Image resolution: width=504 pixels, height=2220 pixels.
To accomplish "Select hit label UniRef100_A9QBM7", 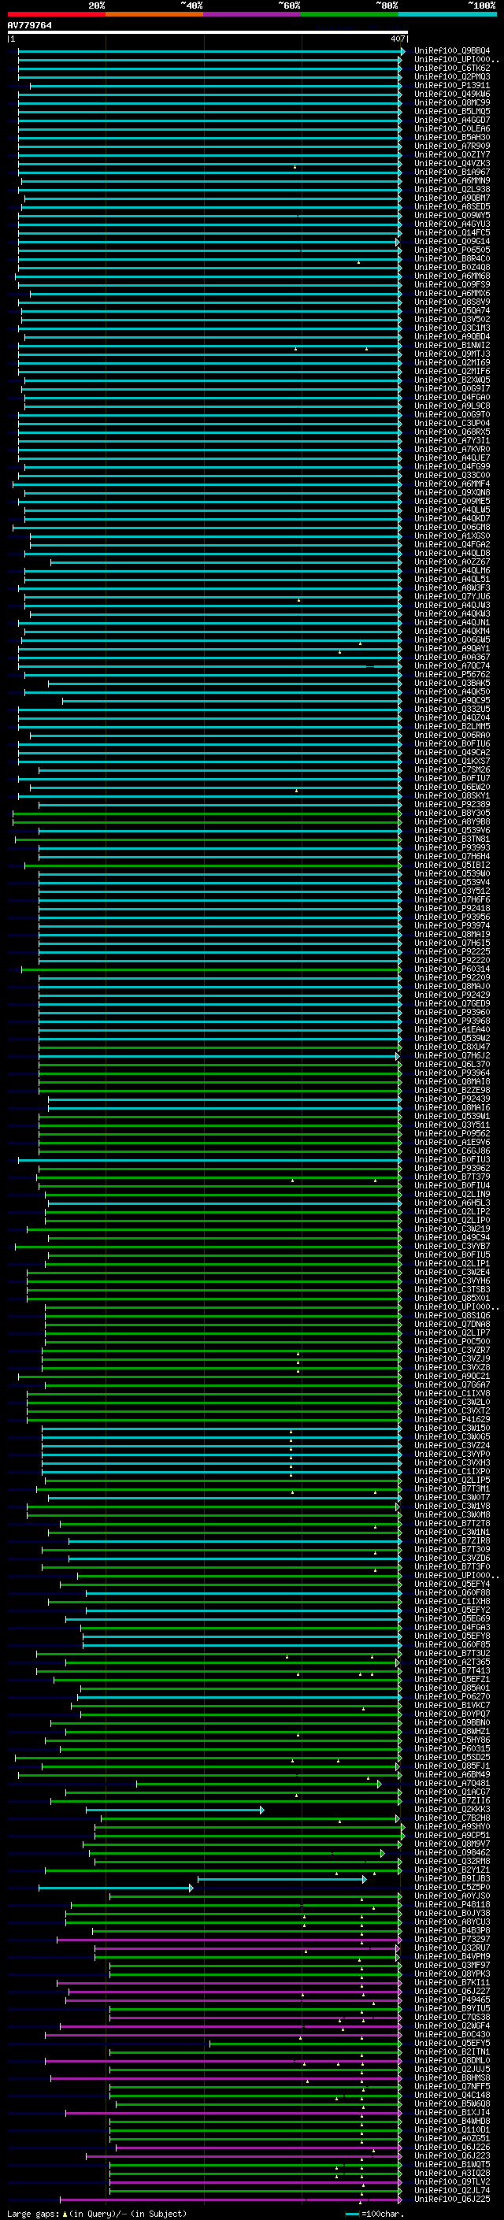I will (451, 198).
